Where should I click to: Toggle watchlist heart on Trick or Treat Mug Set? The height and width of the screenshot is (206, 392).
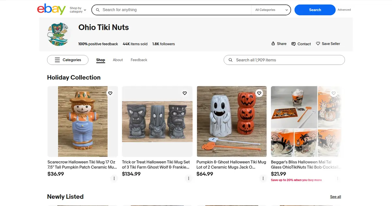185,93
